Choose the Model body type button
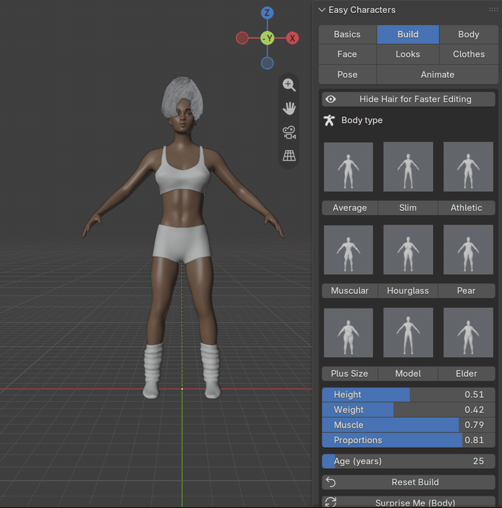The image size is (502, 508). tap(408, 373)
